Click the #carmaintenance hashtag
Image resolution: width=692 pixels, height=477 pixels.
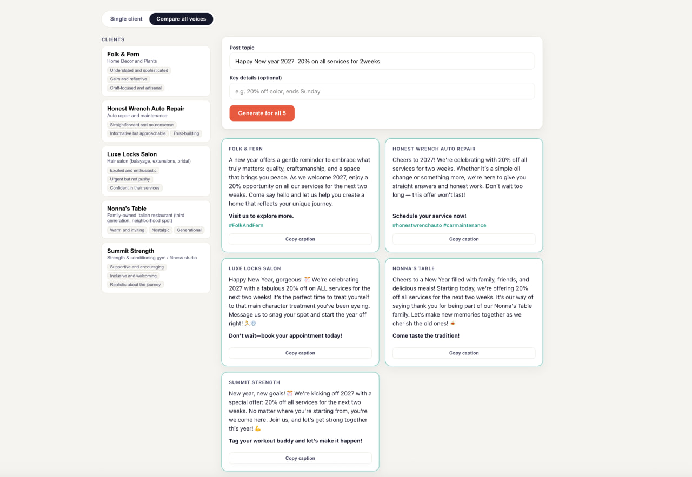pos(465,225)
